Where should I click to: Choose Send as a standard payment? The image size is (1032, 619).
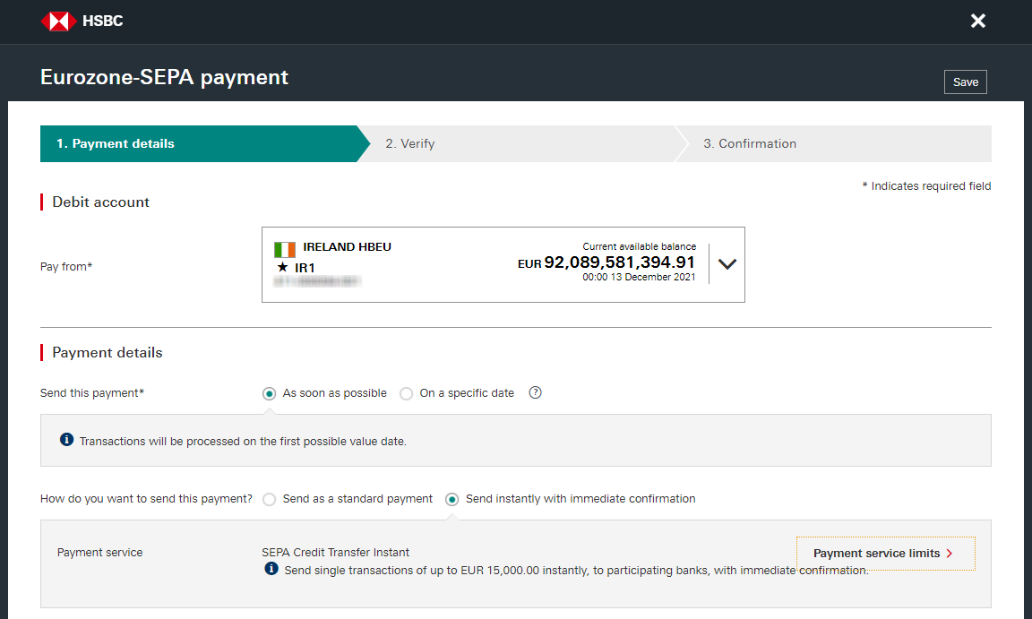click(269, 499)
